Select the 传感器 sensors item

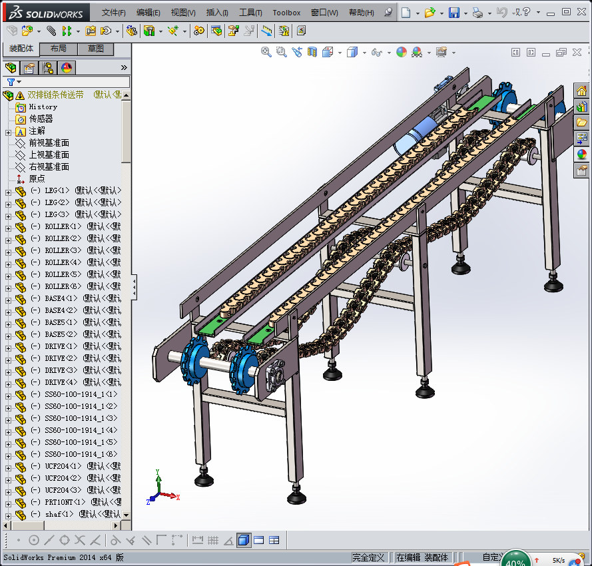pos(41,119)
